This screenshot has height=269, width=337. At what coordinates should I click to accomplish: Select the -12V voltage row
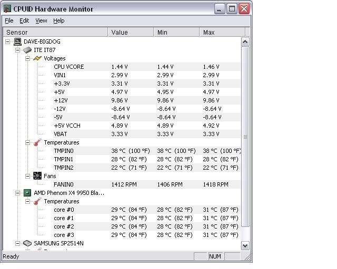point(147,109)
